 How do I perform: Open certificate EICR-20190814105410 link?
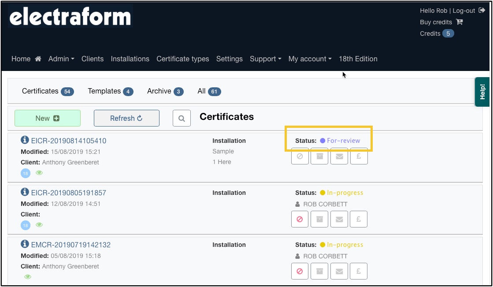tap(69, 141)
